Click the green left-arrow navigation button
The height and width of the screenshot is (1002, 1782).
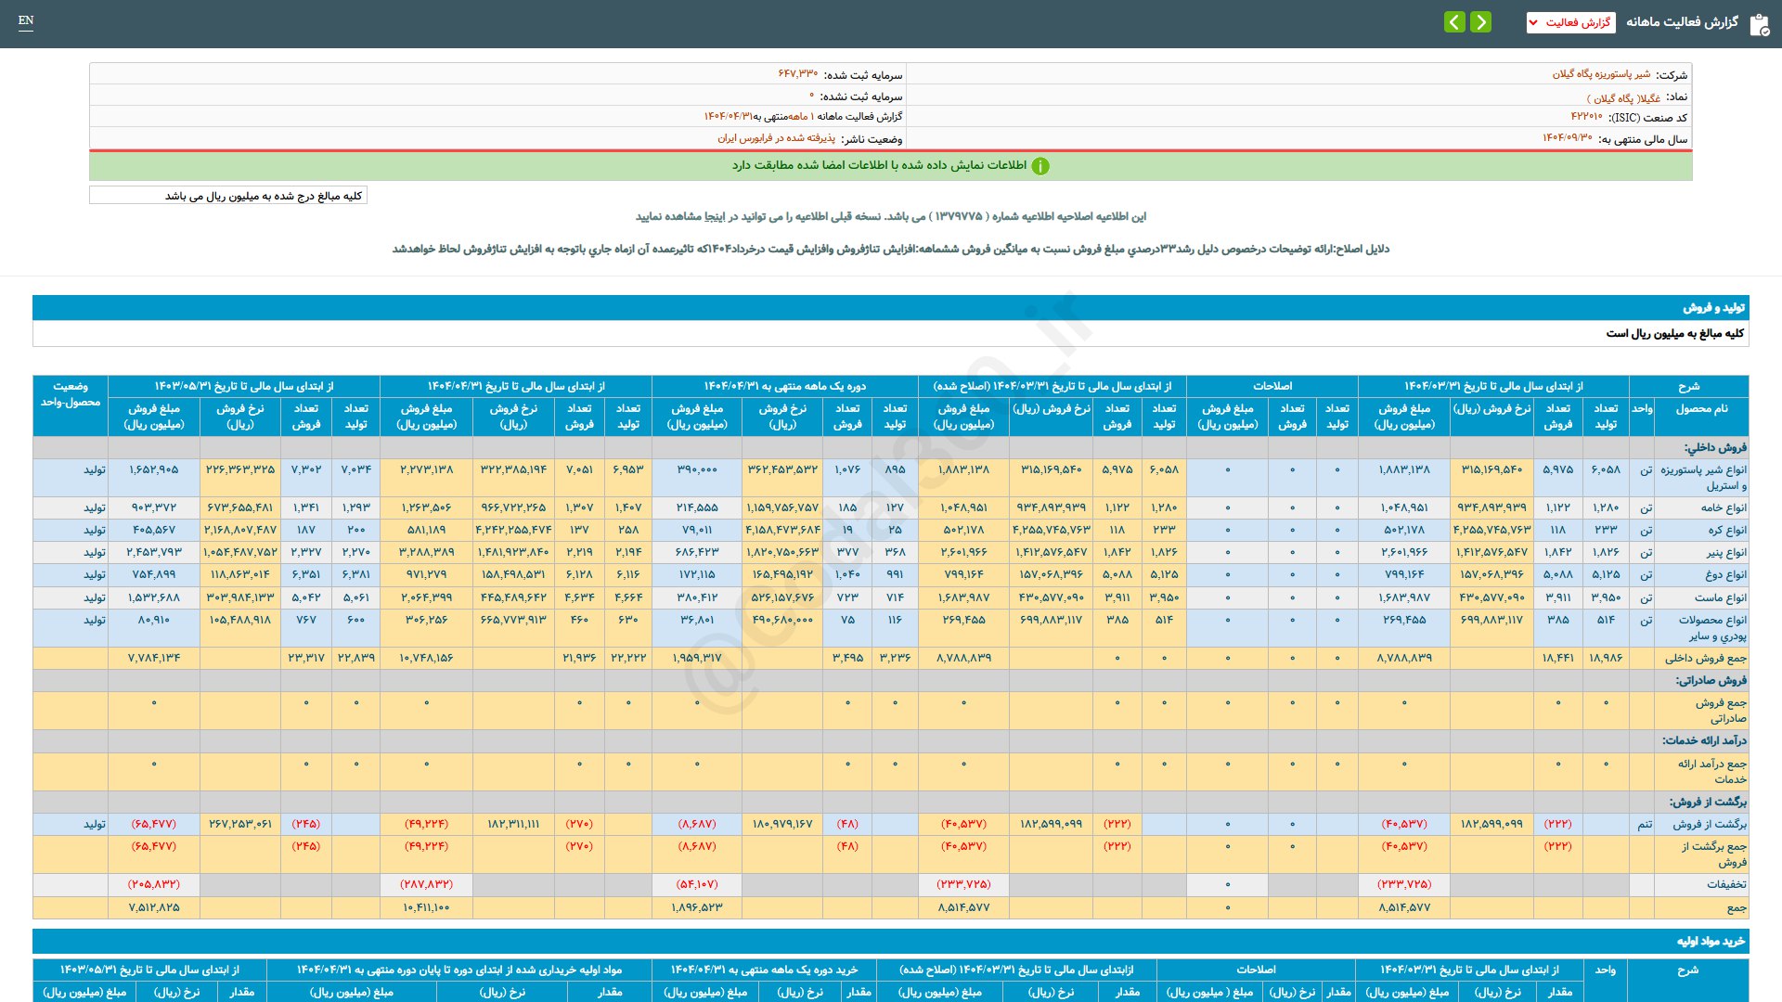(x=1454, y=21)
